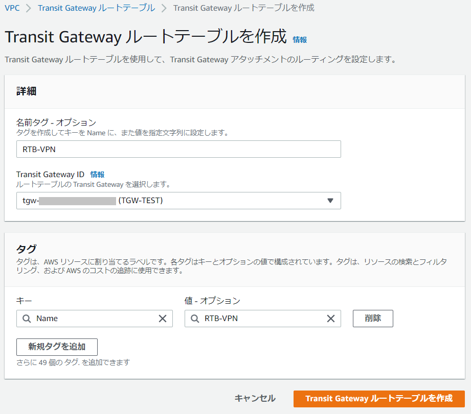Click the 名前タグ input containing RTB-VPN
This screenshot has width=471, height=414.
pos(178,149)
